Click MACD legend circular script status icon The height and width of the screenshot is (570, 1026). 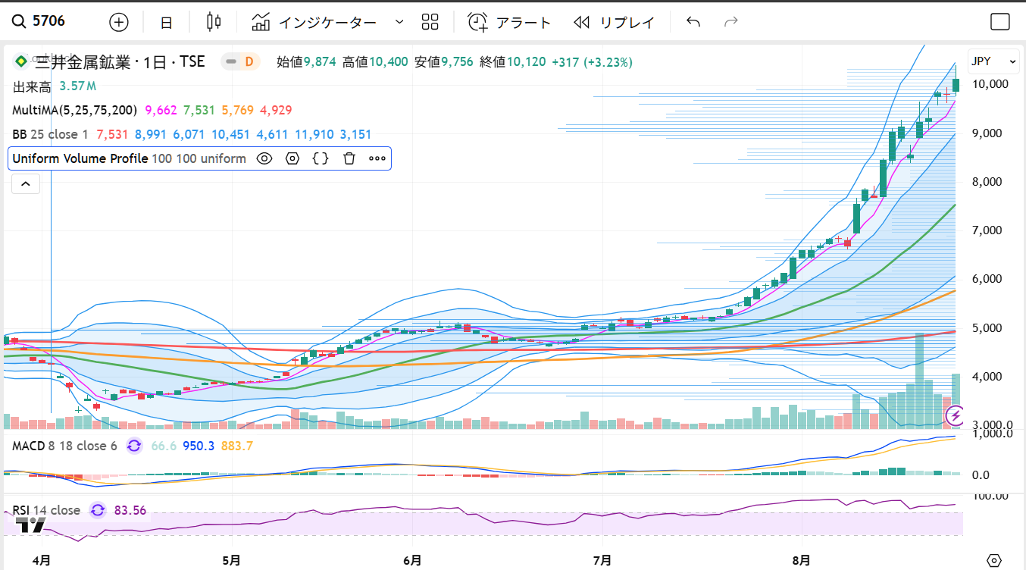134,446
